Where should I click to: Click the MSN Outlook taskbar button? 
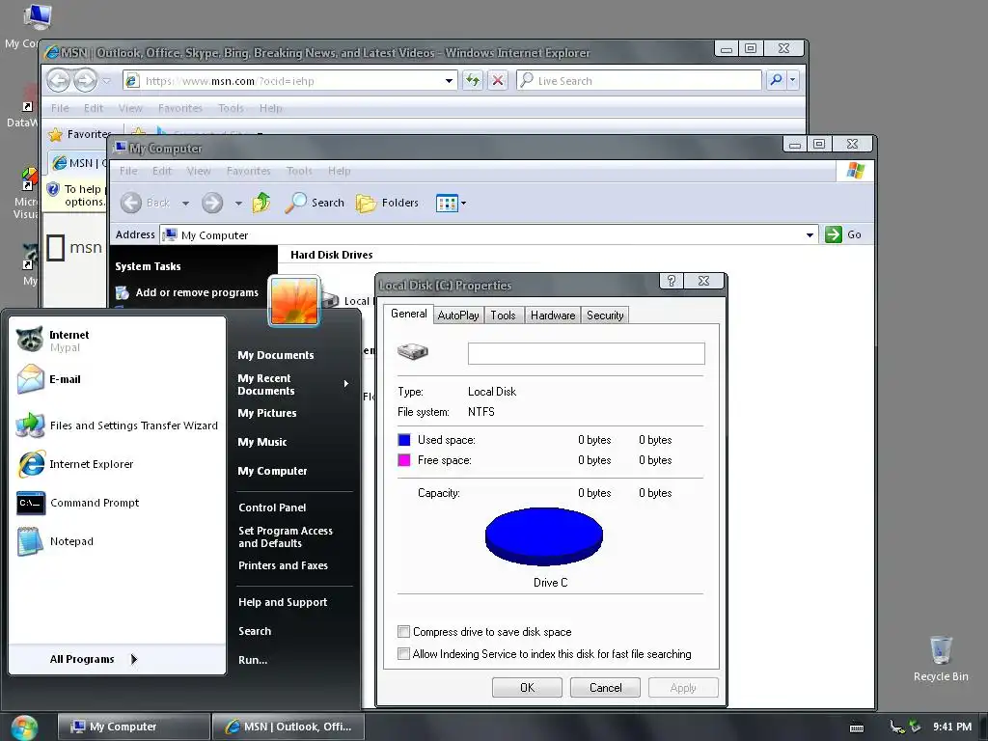(x=288, y=727)
